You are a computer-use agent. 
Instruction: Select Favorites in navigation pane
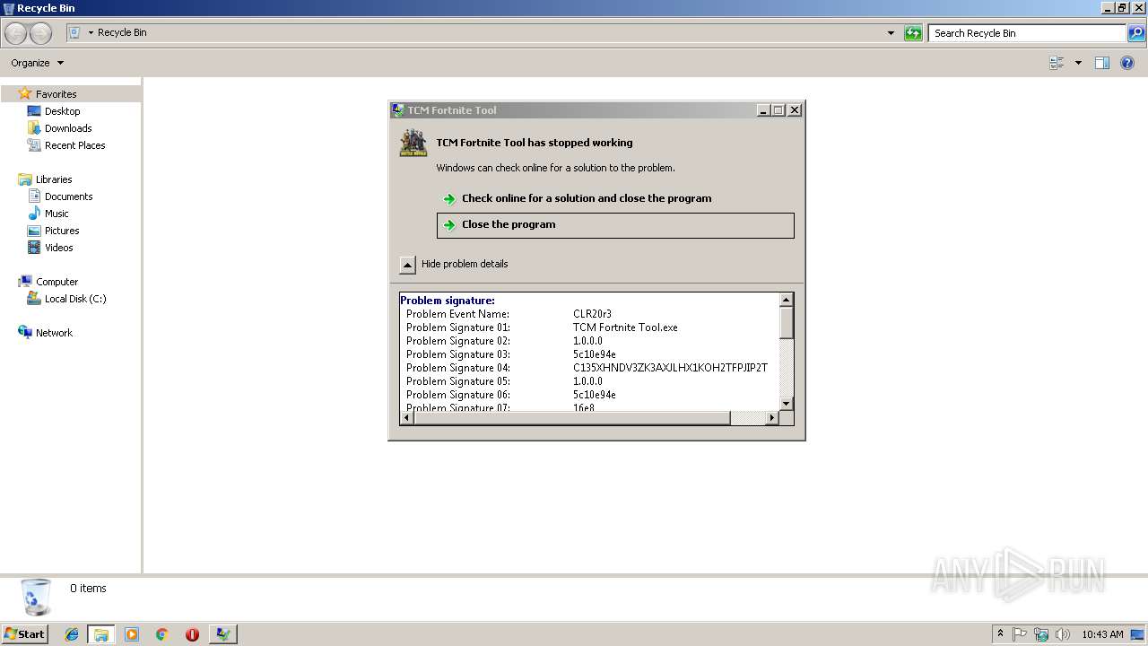click(56, 94)
